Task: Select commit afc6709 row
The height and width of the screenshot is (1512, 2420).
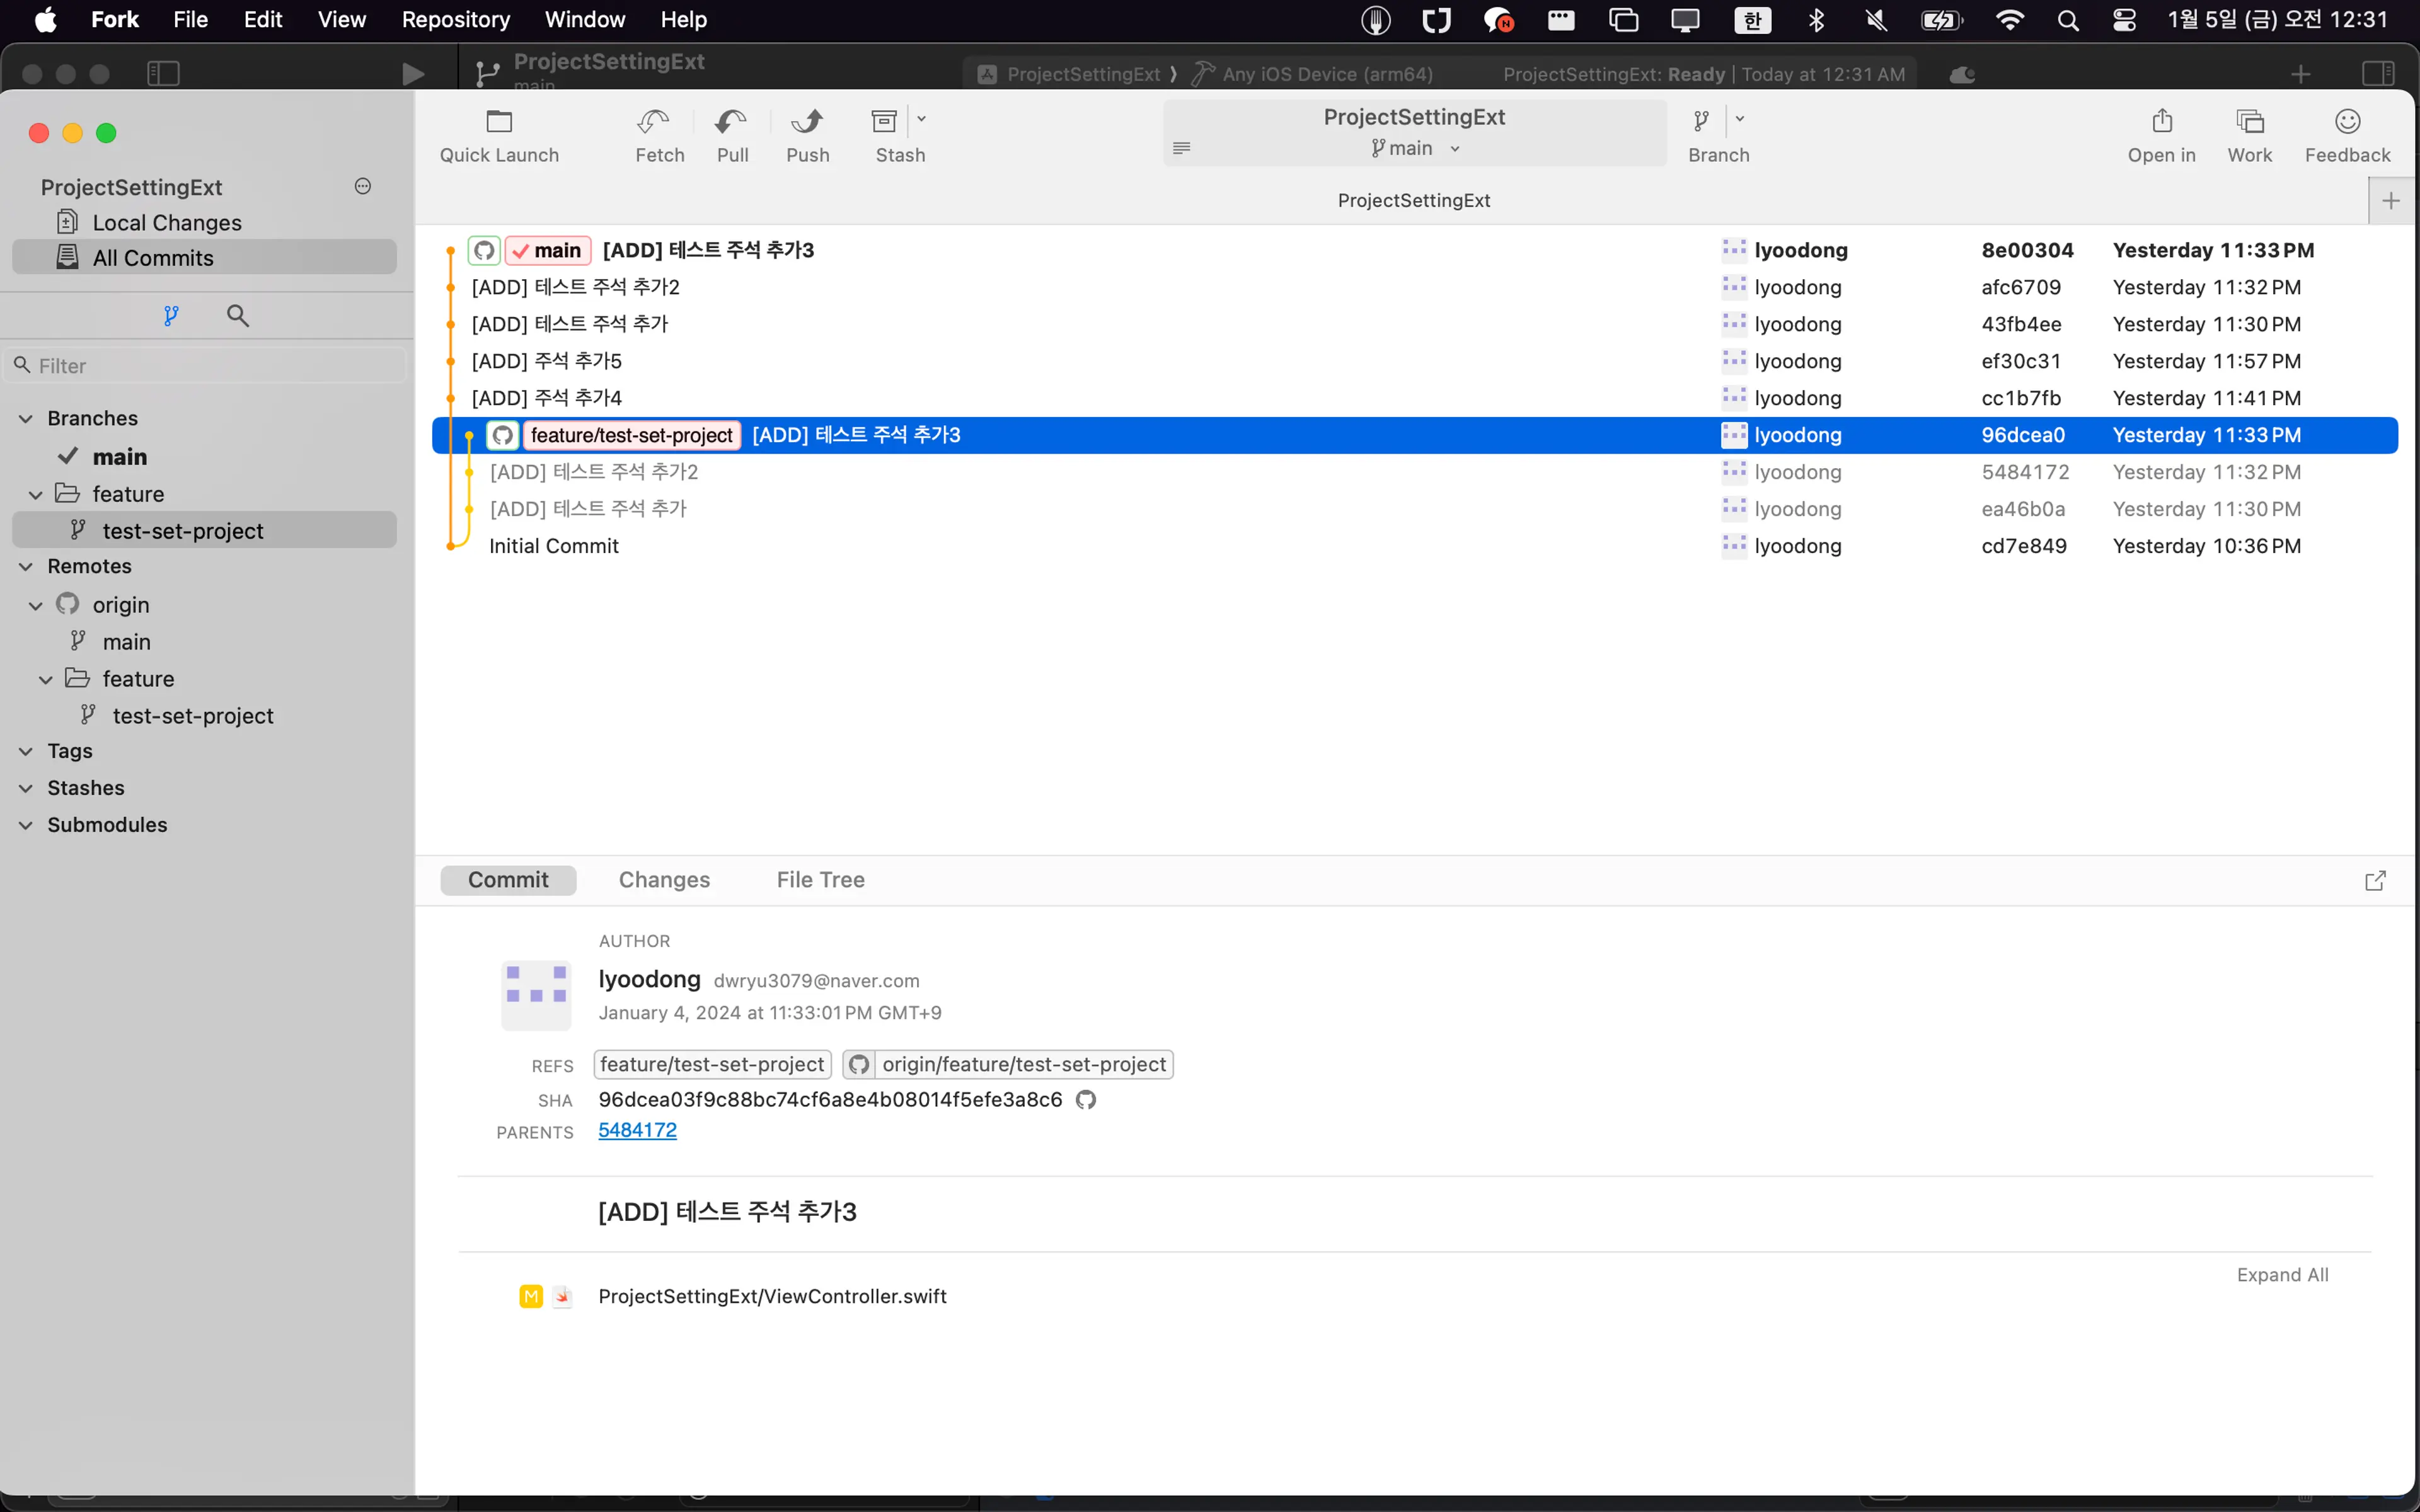Action: pyautogui.click(x=1415, y=287)
